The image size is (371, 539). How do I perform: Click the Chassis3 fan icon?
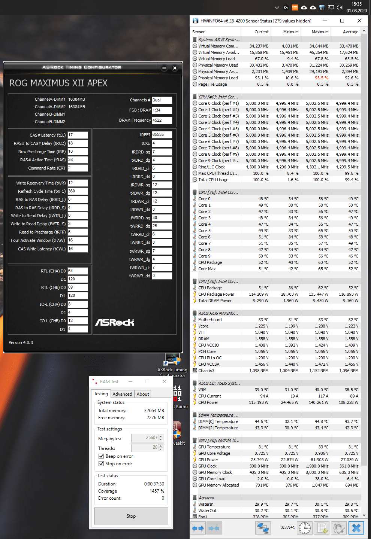click(x=195, y=371)
